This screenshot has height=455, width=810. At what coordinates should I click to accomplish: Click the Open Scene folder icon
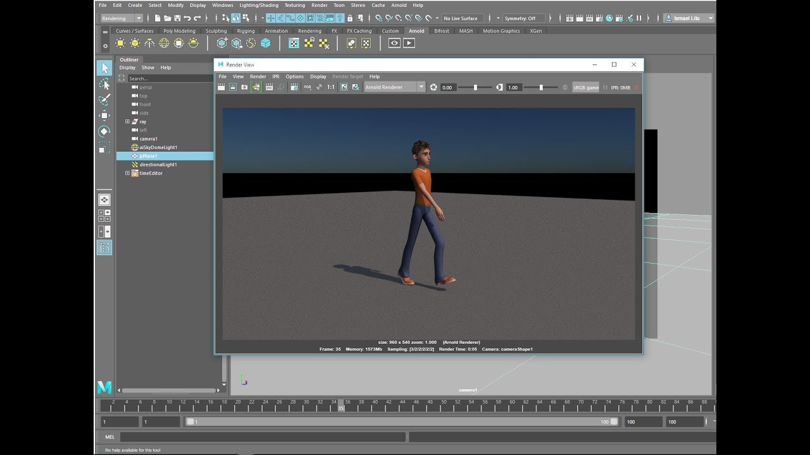click(x=167, y=18)
